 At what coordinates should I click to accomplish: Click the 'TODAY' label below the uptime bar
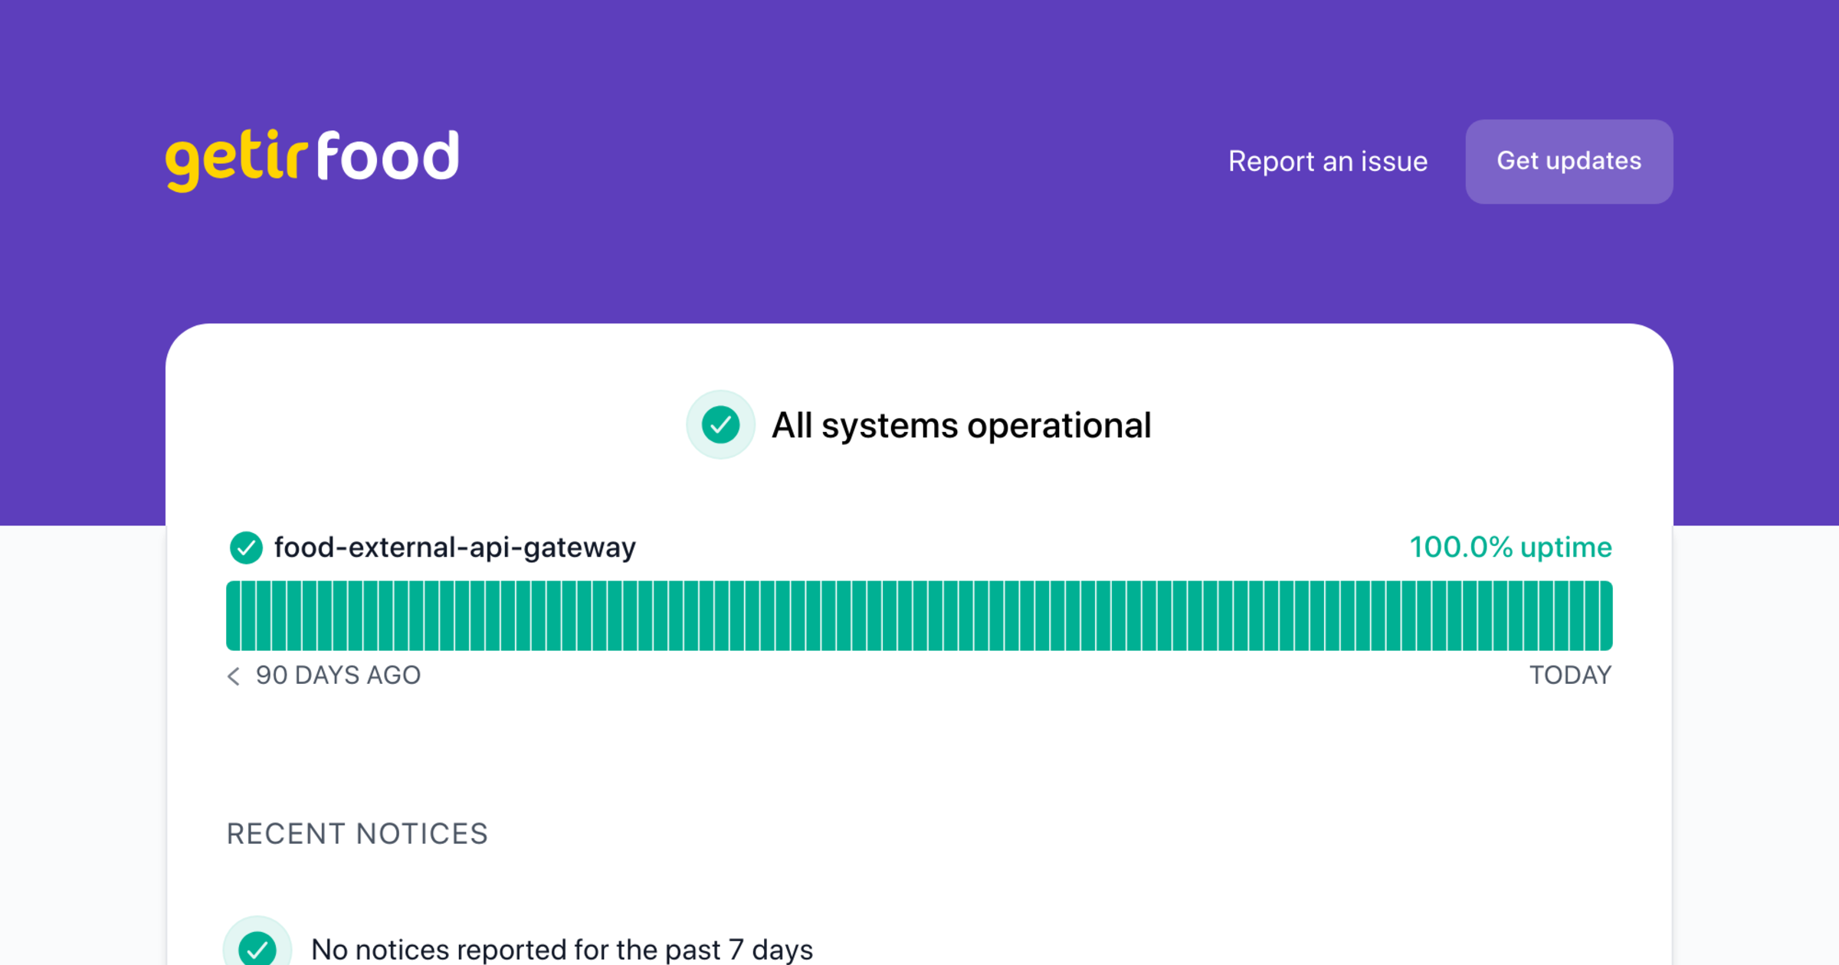[1572, 675]
